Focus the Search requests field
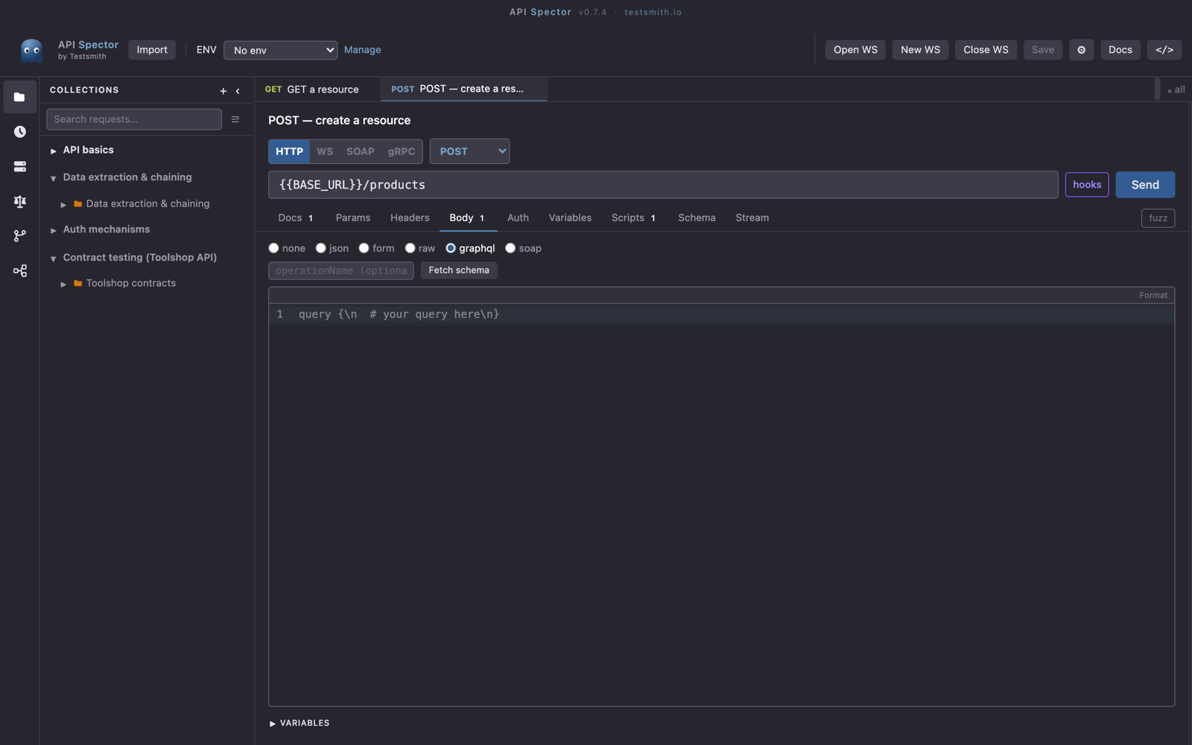 tap(134, 119)
